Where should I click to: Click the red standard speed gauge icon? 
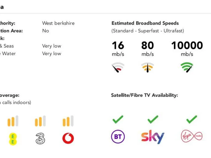pos(118,67)
